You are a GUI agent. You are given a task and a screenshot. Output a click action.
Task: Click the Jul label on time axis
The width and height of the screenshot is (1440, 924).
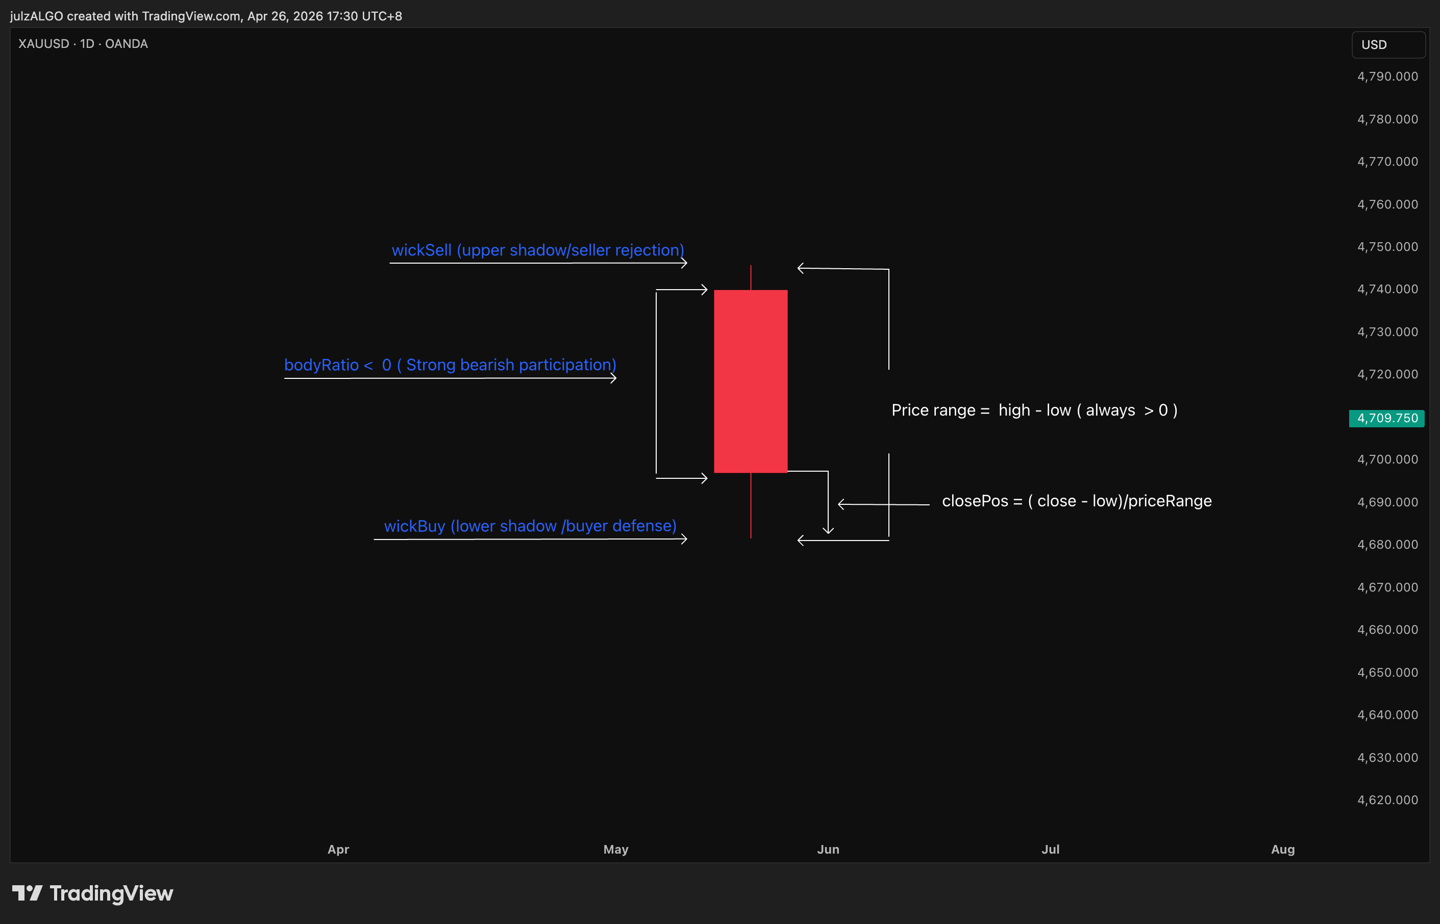[1051, 850]
